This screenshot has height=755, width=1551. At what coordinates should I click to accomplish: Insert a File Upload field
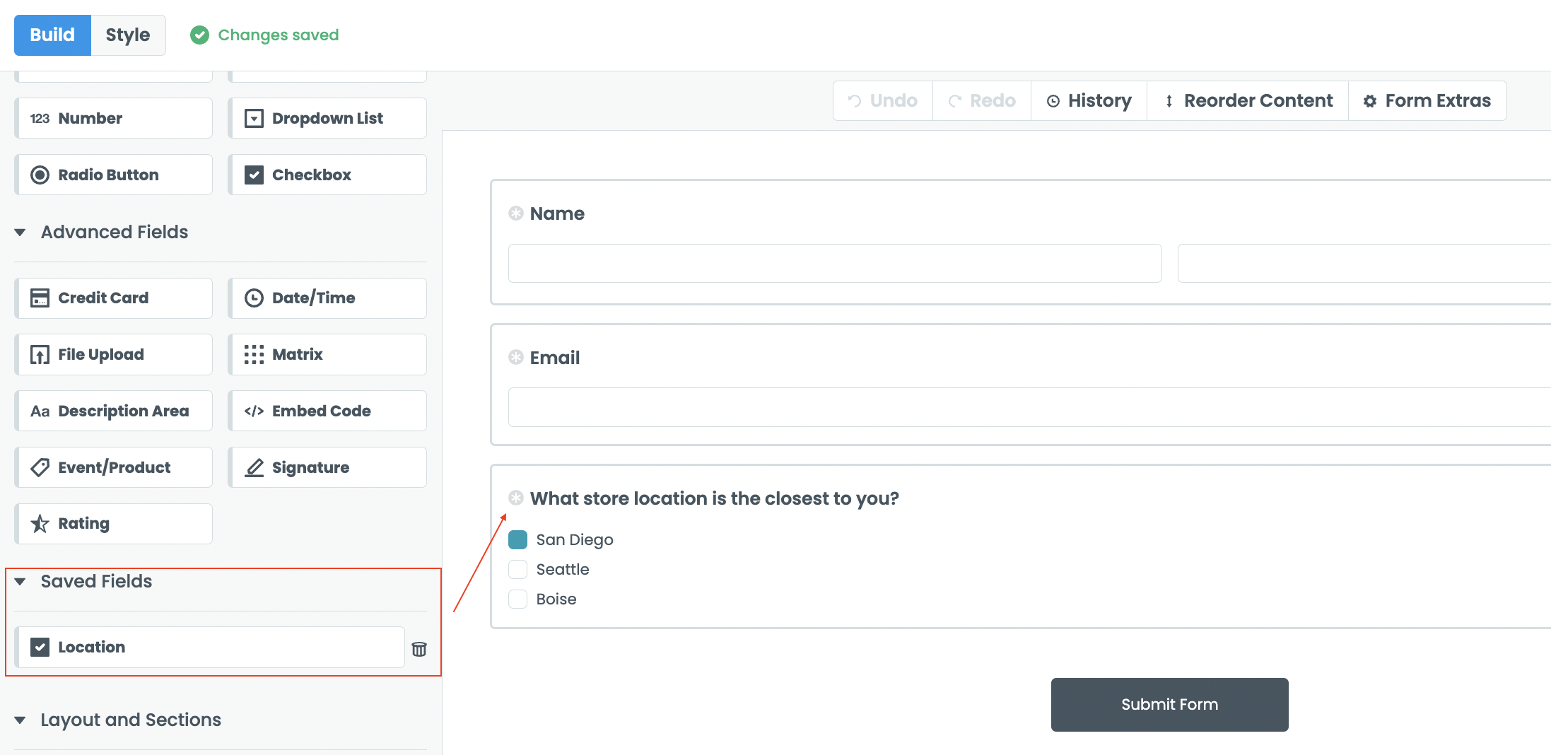click(114, 354)
